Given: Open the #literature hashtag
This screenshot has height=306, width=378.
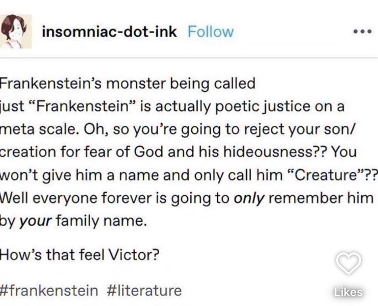Looking at the screenshot, I should (x=144, y=290).
